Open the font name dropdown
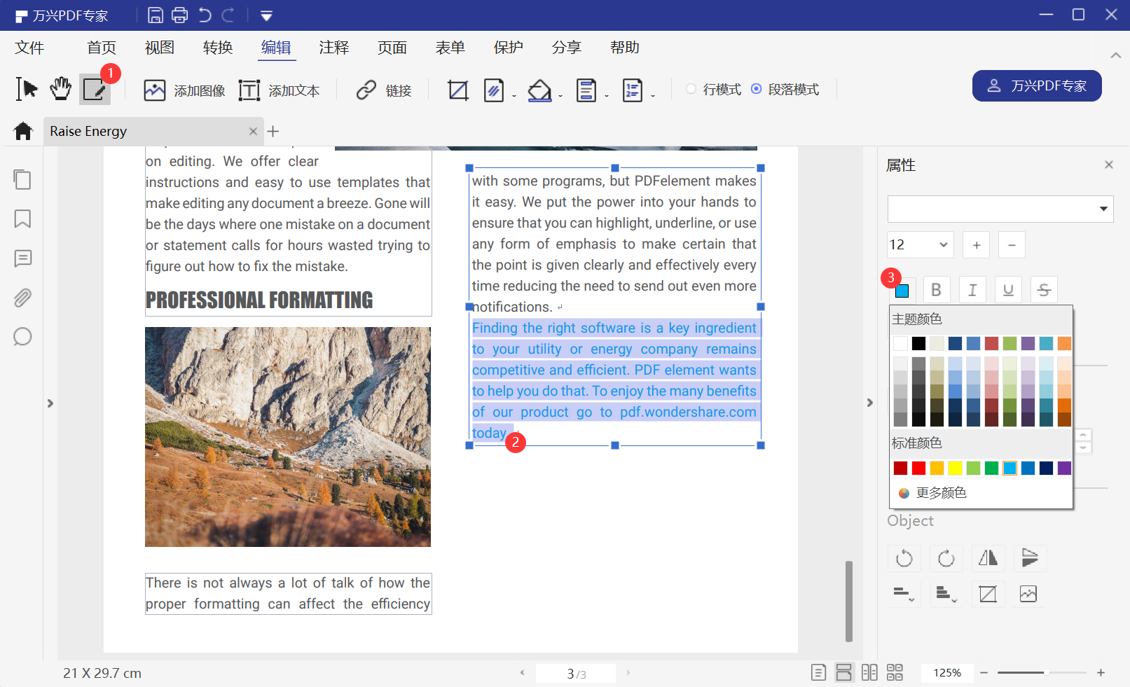The width and height of the screenshot is (1130, 687). tap(1103, 209)
